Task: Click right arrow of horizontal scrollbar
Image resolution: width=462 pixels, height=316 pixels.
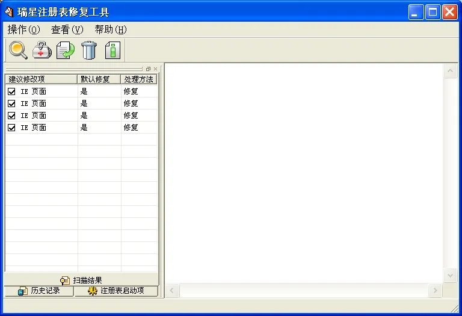Action: tap(435, 291)
